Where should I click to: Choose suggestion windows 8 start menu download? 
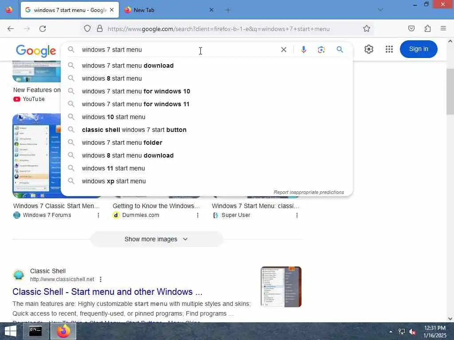pyautogui.click(x=207, y=155)
